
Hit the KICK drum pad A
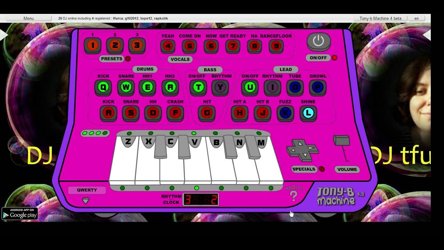(x=109, y=113)
